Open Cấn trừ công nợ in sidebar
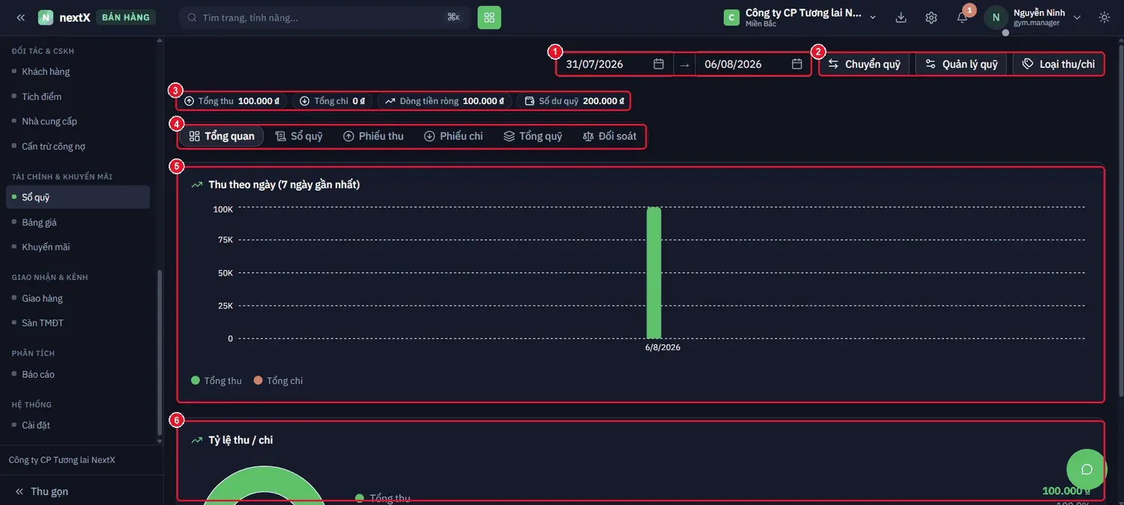Screen dimensions: 1124x505 78,146
